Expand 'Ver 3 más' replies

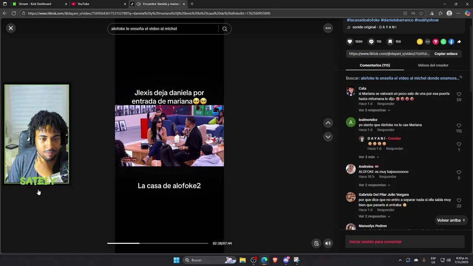(369, 157)
